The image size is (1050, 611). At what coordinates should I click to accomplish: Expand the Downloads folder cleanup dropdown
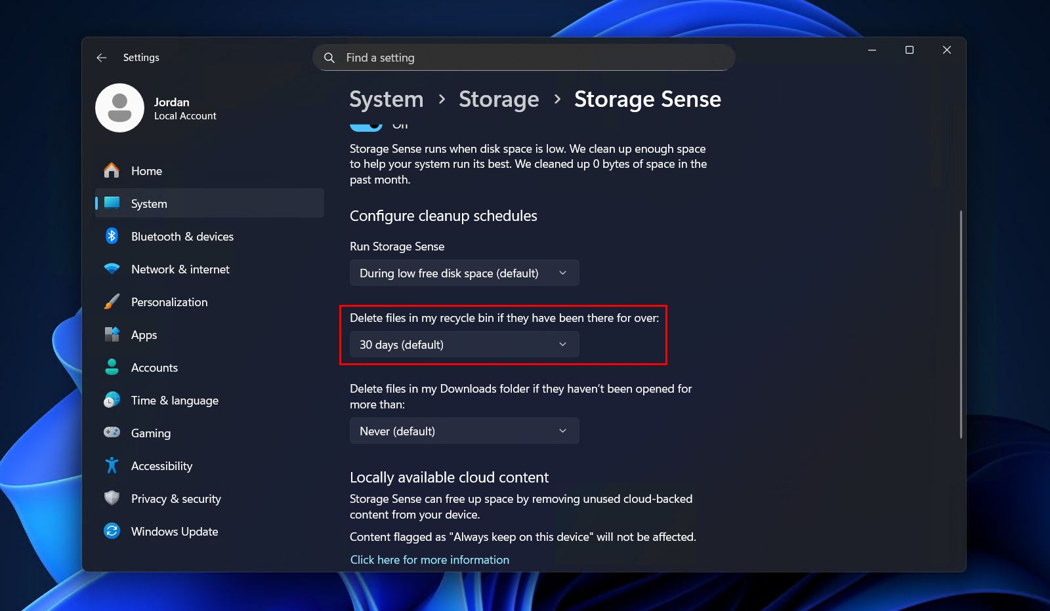pos(464,431)
